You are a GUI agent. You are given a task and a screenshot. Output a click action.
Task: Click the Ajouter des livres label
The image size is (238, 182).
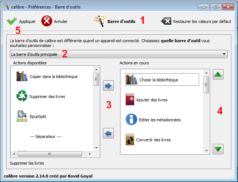pyautogui.click(x=152, y=100)
